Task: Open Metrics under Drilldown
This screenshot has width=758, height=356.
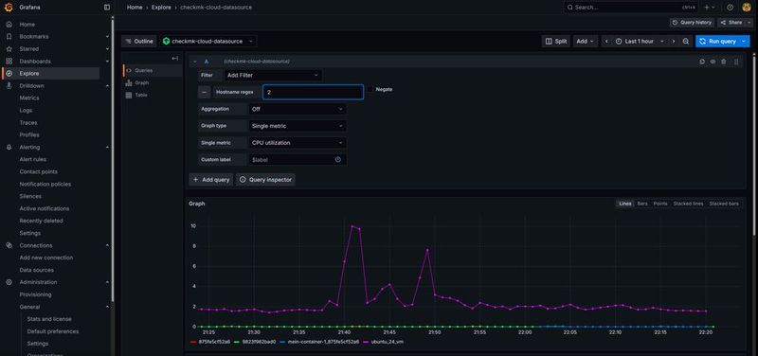Action: (29, 98)
